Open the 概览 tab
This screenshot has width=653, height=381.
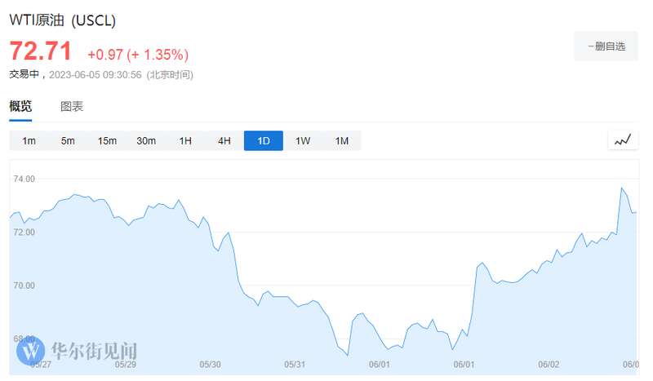20,106
